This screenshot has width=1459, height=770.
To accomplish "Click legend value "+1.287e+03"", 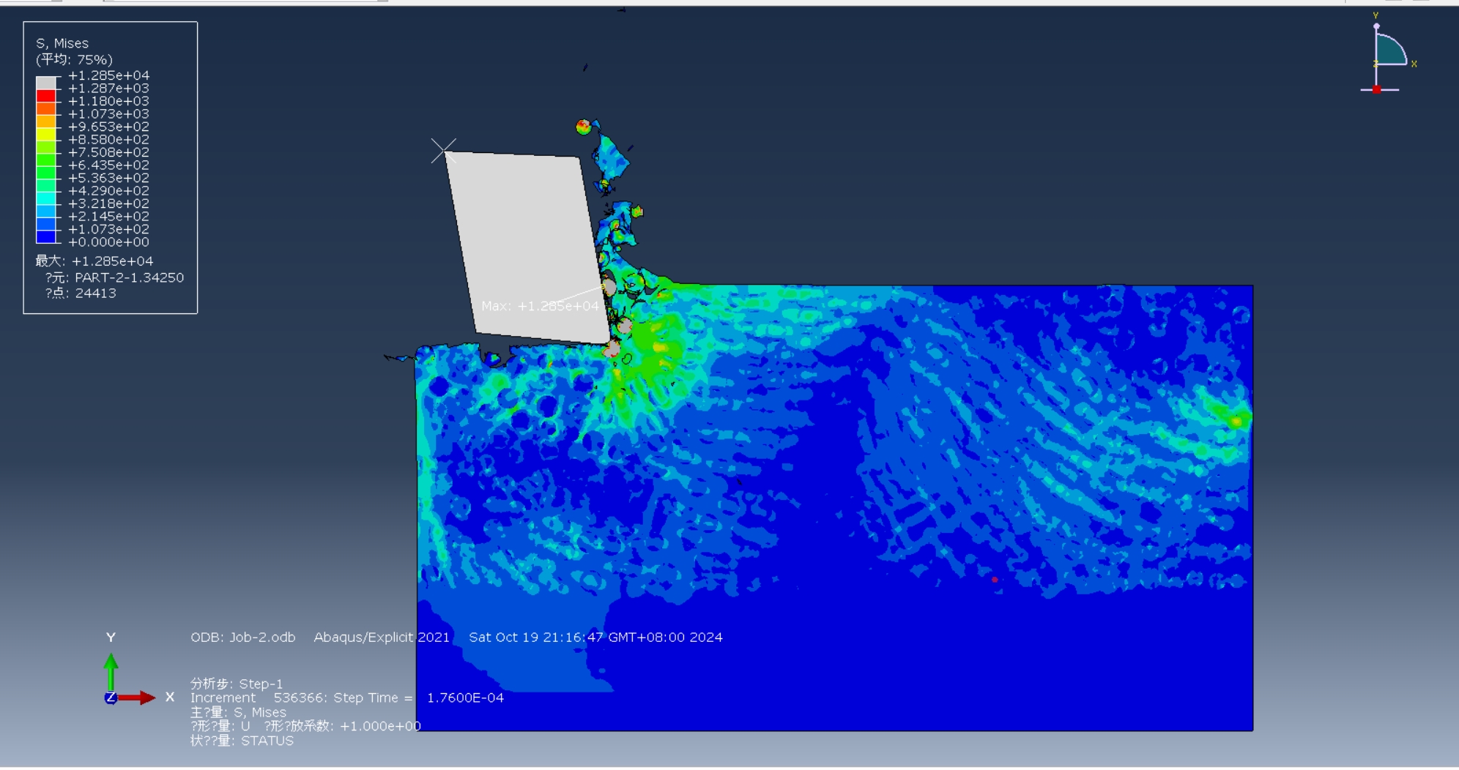I will 108,89.
